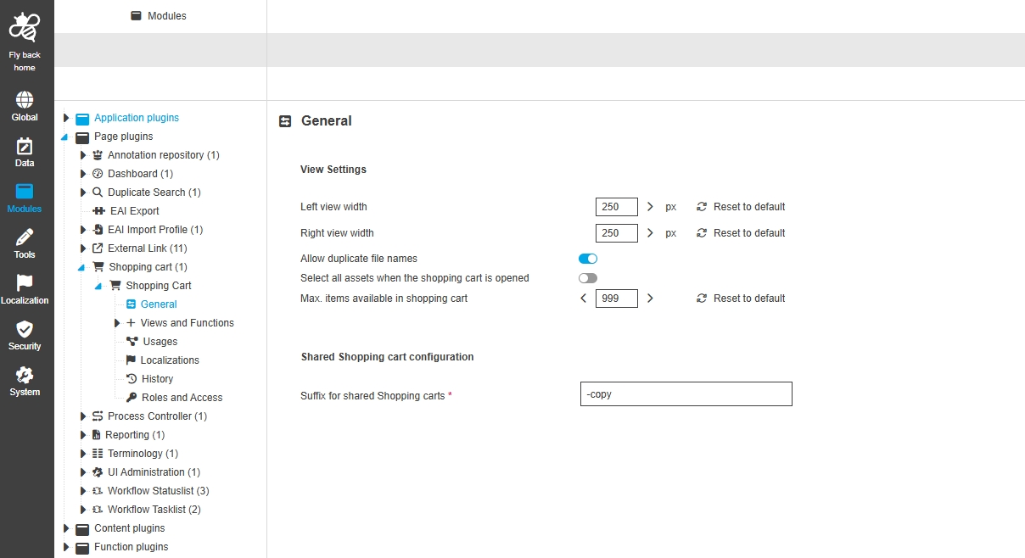Screen dimensions: 1025x558
Task: Expand the Application plugins tree node
Action: pyautogui.click(x=66, y=118)
